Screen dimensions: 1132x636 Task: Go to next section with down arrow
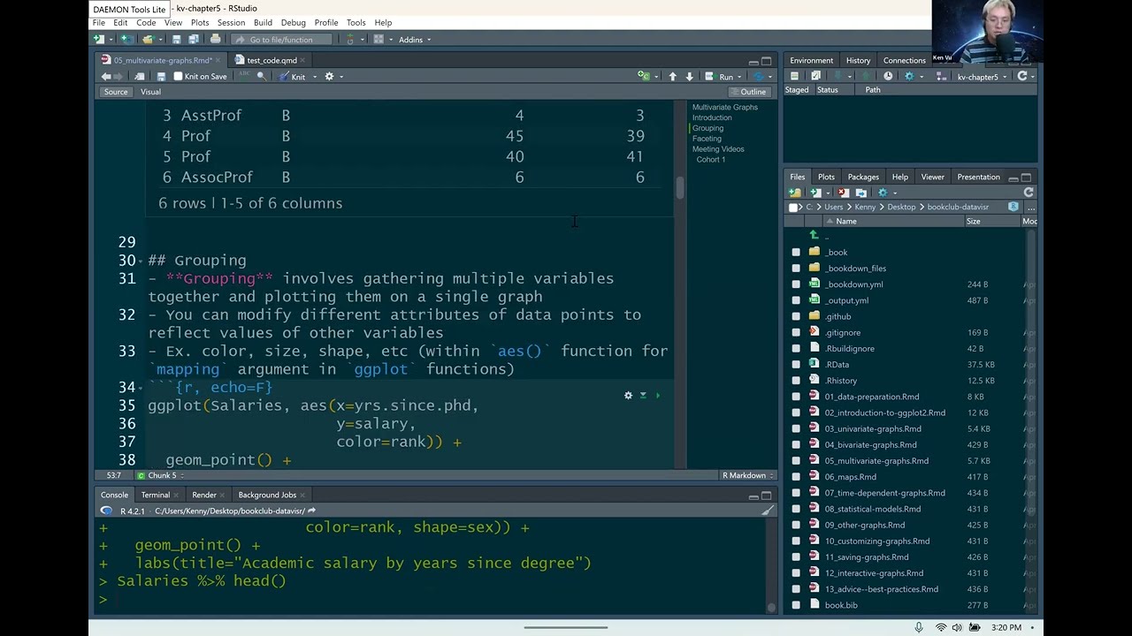[690, 76]
